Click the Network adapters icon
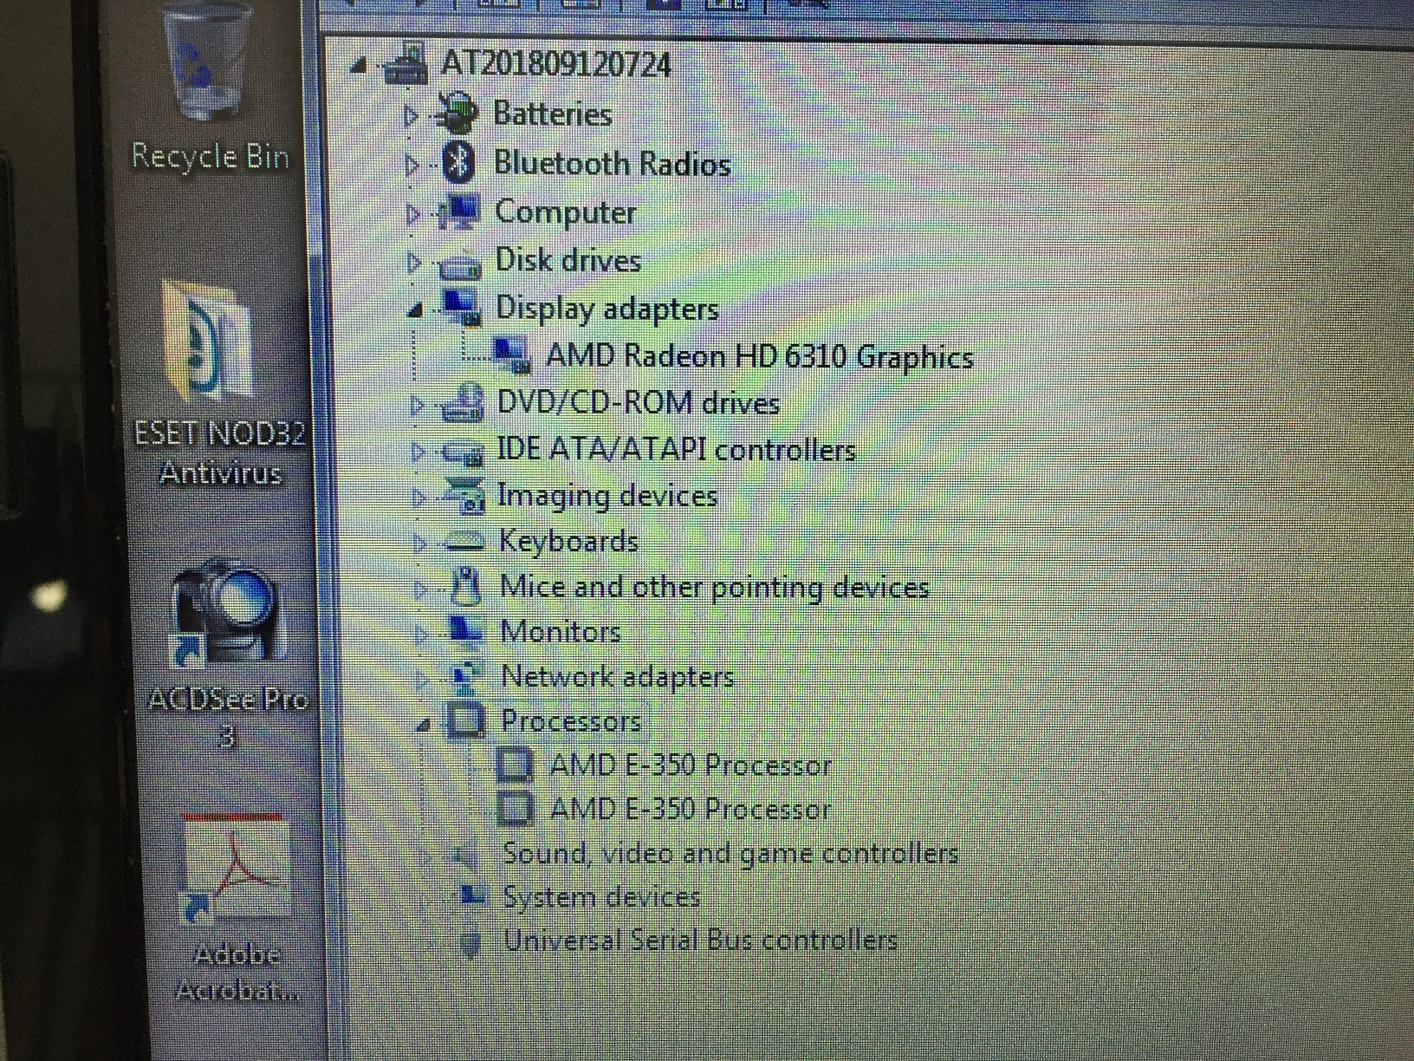 point(464,675)
